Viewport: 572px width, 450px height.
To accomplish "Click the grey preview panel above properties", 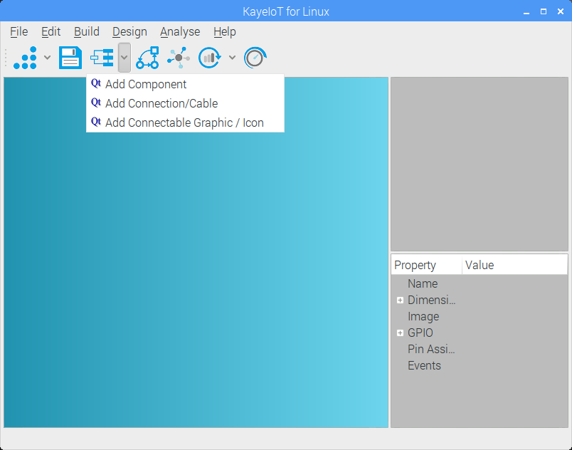I will click(480, 164).
